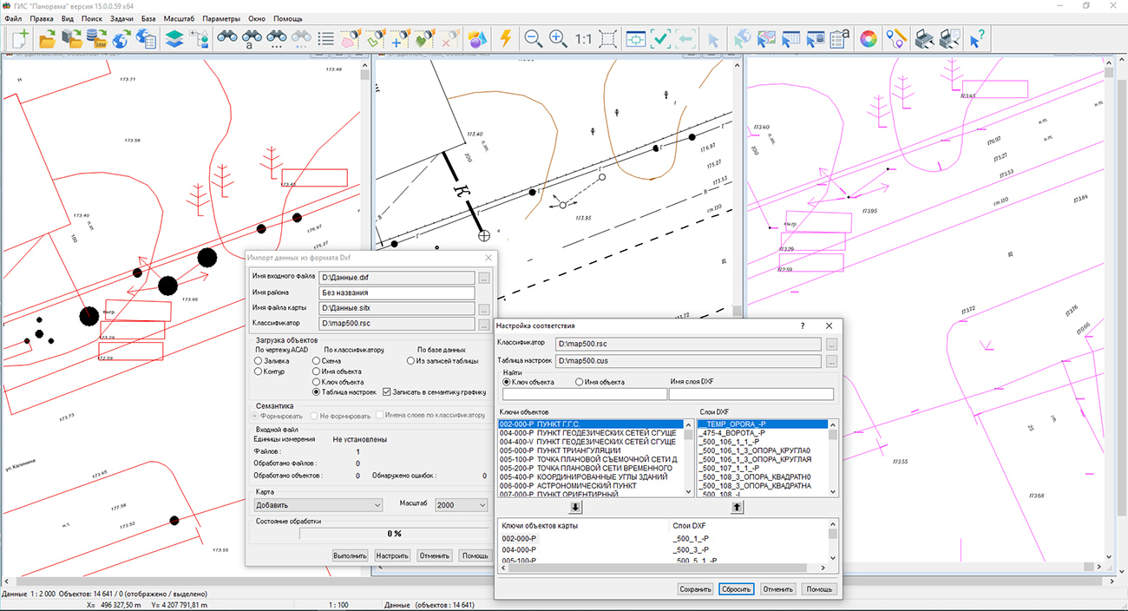The image size is (1128, 611).
Task: Select the 'Имя объекта' search radio option
Action: click(x=580, y=382)
